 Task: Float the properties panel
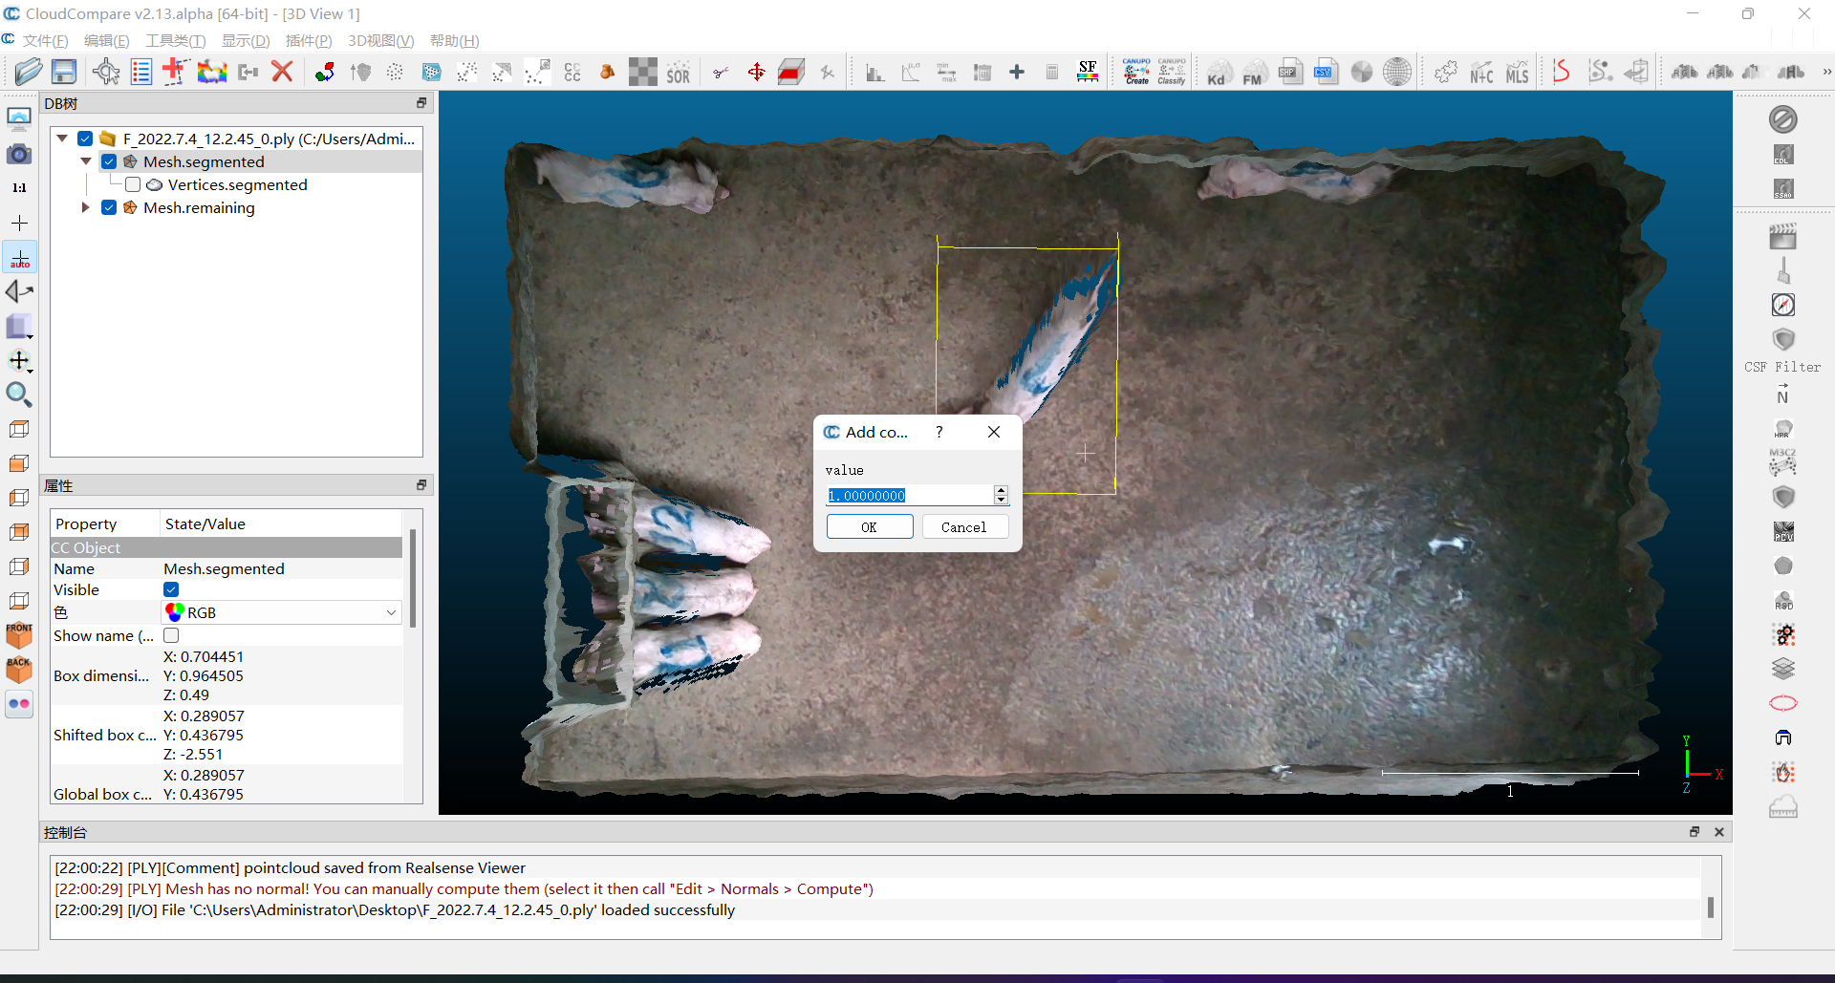click(421, 485)
